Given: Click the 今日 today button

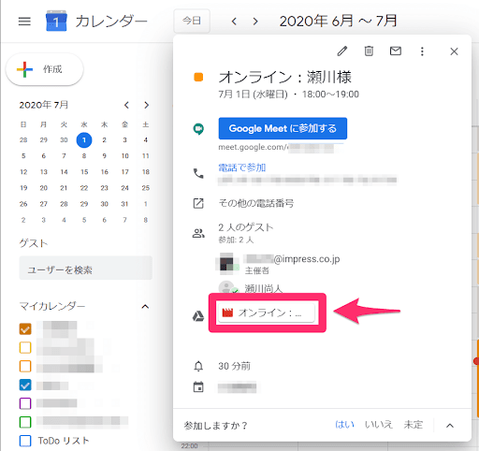Looking at the screenshot, I should click(192, 21).
